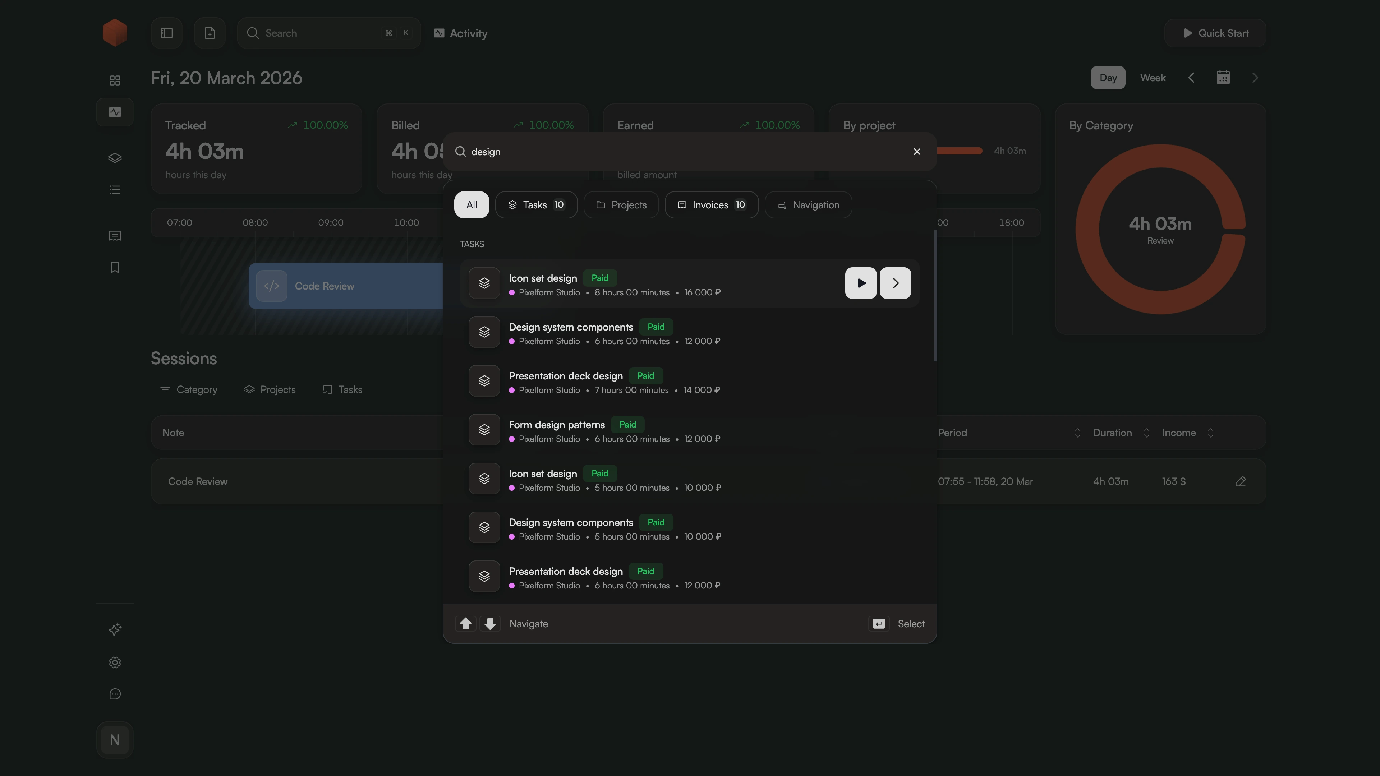Open the feedback chat bubble icon
Viewport: 1380px width, 776px height.
click(x=115, y=693)
